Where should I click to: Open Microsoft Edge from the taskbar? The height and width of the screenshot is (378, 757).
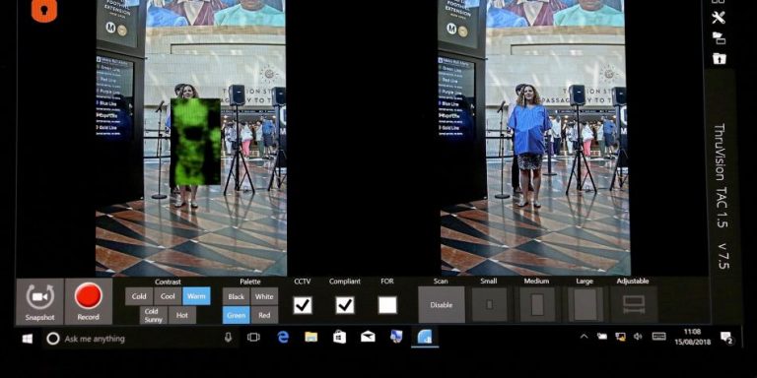(x=283, y=337)
